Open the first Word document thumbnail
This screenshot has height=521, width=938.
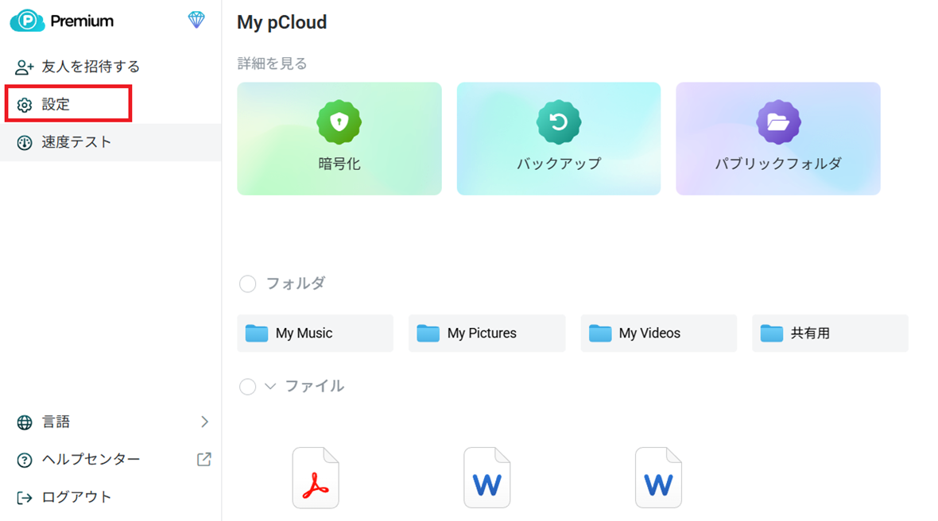coord(487,478)
